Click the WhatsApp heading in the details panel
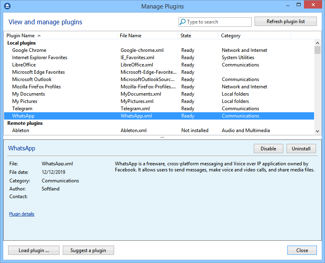 (21, 148)
